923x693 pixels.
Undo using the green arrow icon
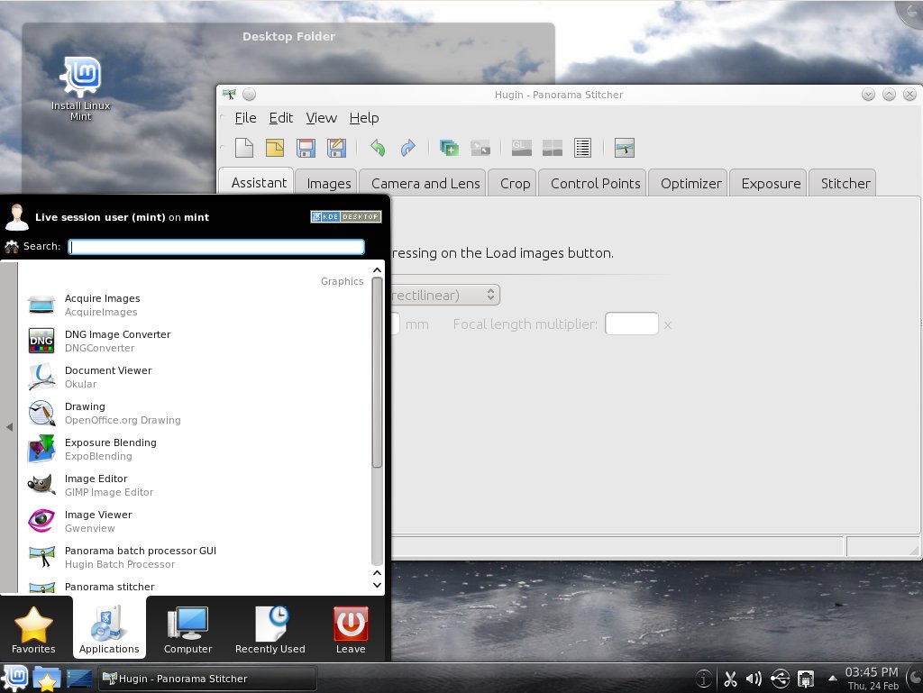pos(378,148)
